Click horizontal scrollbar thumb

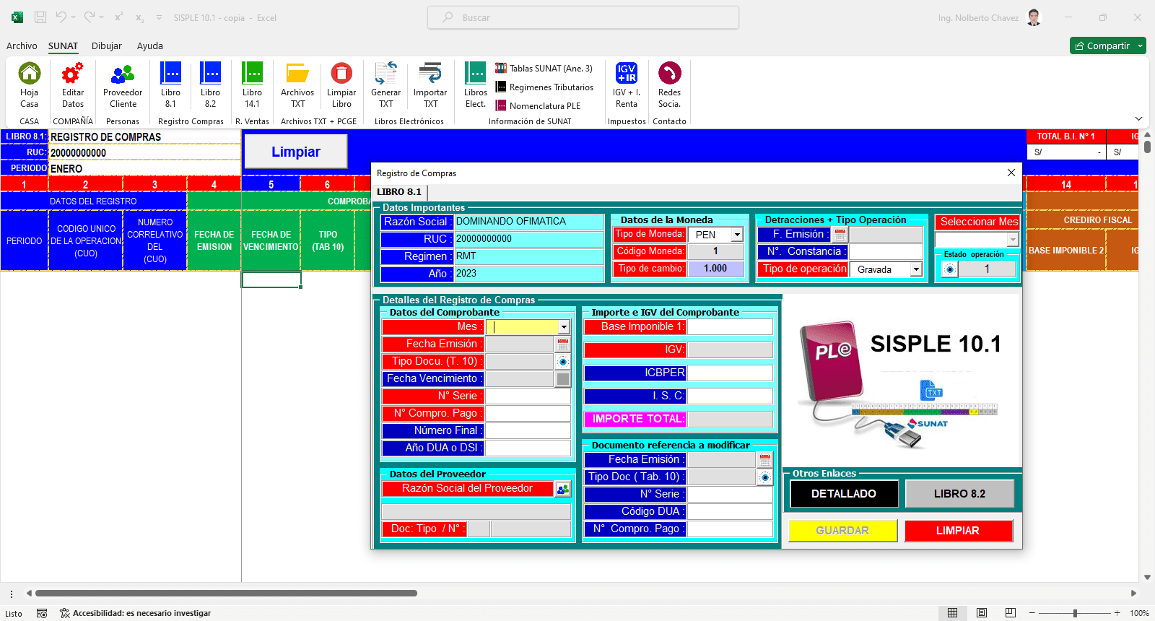[x=226, y=594]
